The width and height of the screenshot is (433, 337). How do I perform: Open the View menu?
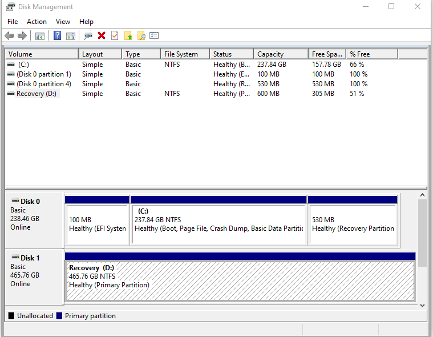tap(63, 22)
